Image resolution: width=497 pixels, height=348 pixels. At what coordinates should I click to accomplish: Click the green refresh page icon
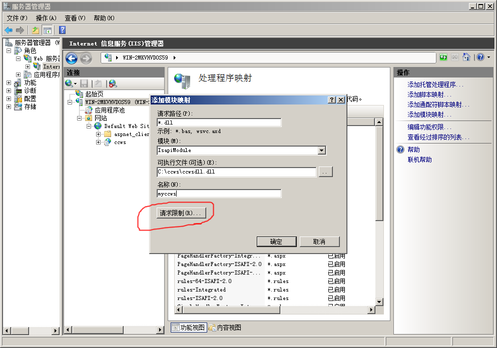[x=443, y=57]
